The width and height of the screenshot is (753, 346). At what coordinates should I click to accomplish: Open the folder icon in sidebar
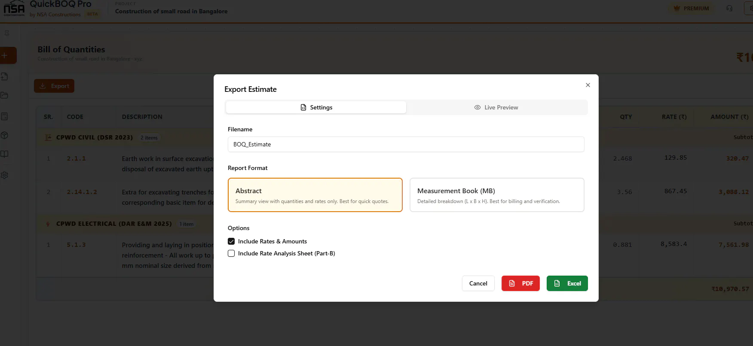tap(5, 95)
